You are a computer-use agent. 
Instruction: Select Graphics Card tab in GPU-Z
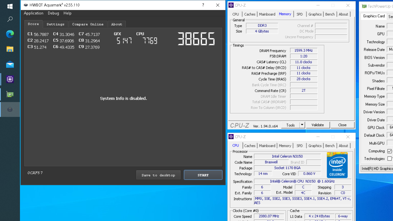click(x=374, y=16)
